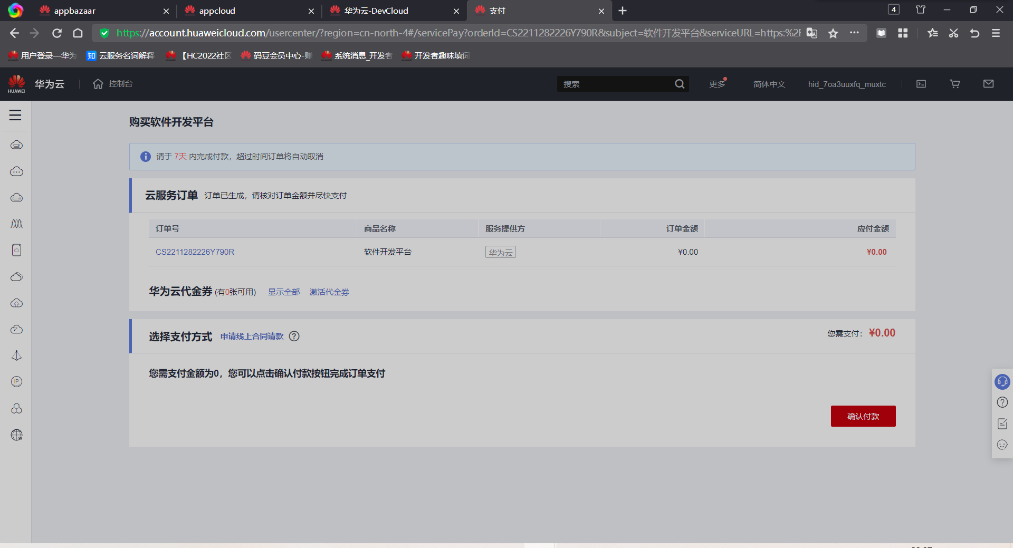1013x548 pixels.
Task: Open the browser main menu icon
Action: [x=996, y=33]
